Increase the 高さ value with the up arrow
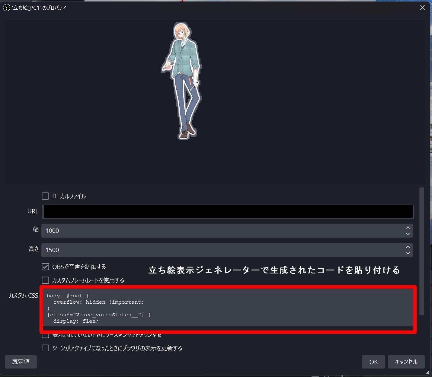 pos(408,248)
